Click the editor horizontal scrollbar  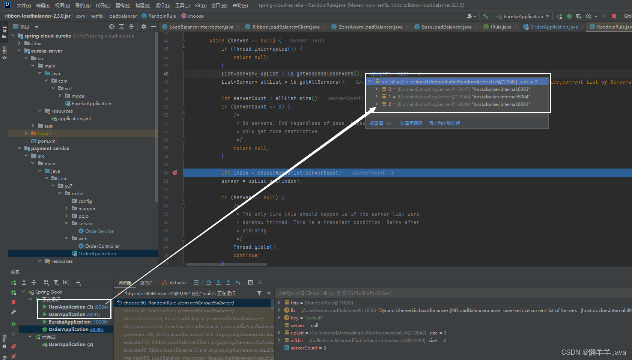coord(226,265)
